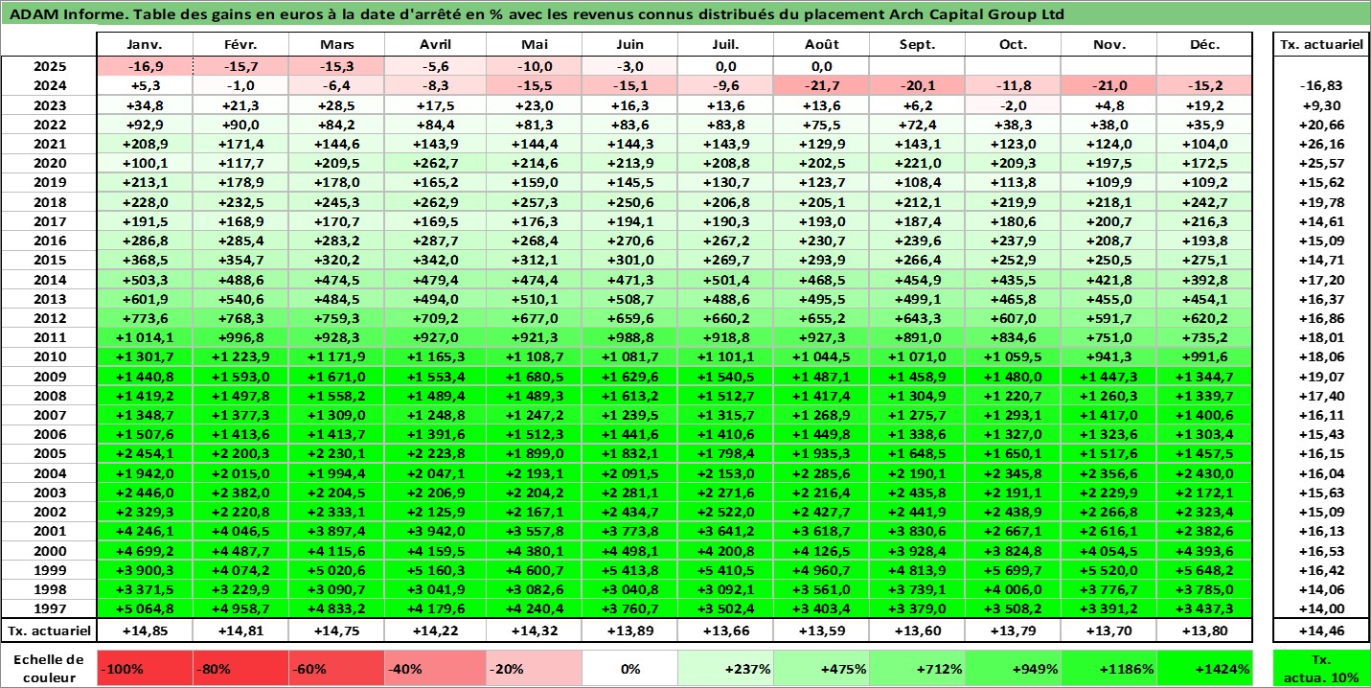The width and height of the screenshot is (1371, 688).
Task: Select the Tx. actuariel column header
Action: point(1320,45)
